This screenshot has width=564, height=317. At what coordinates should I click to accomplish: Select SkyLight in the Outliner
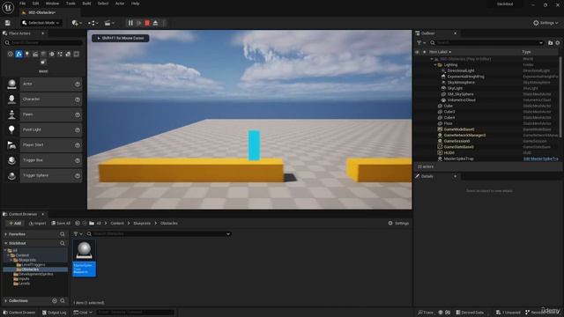455,88
